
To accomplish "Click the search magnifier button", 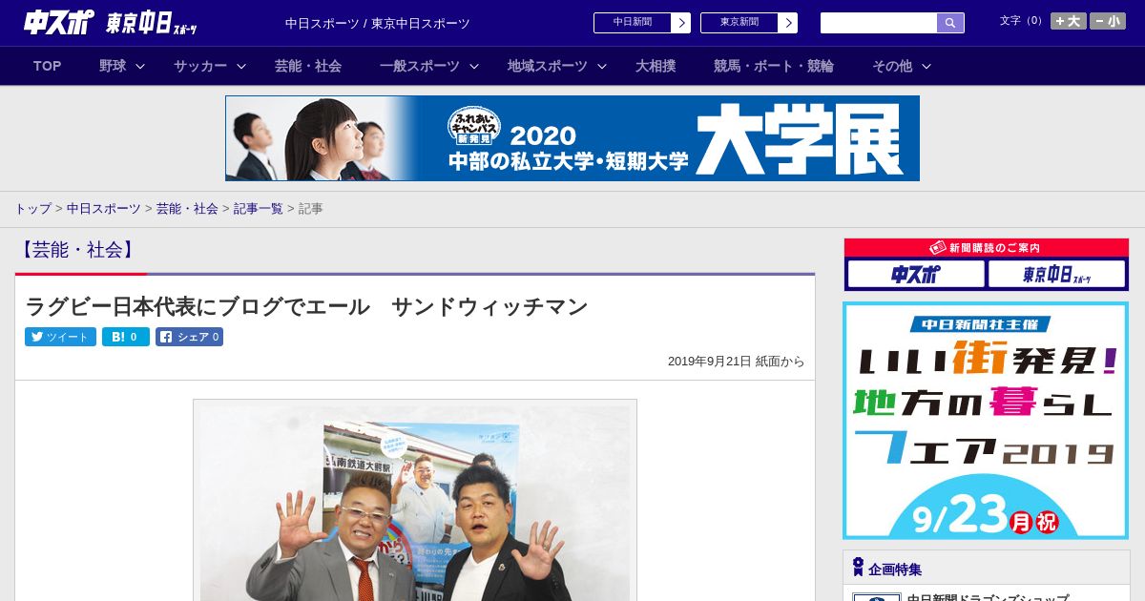I will (950, 23).
